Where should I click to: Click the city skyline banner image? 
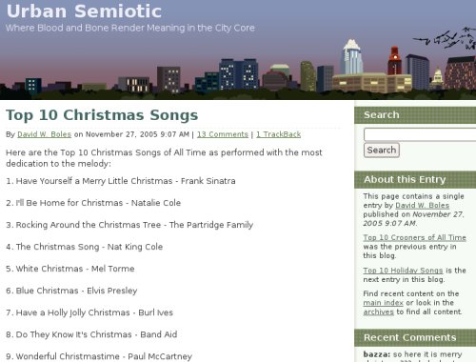[x=238, y=67]
